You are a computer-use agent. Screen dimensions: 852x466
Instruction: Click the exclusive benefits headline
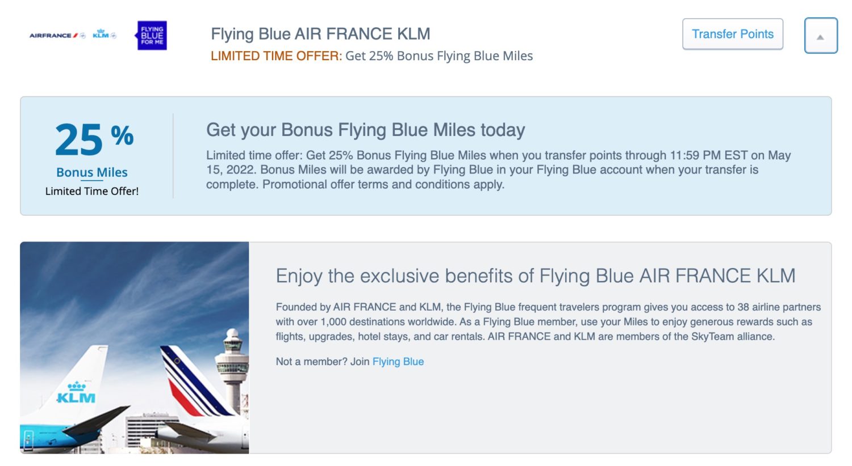[537, 276]
